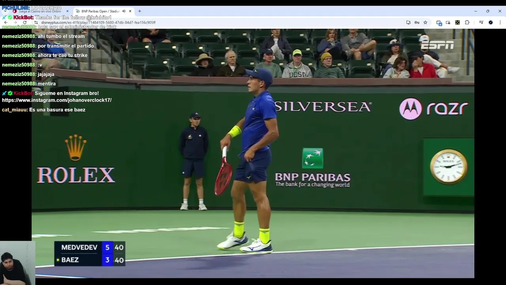Click the MEDVEDEV name on the scoreboard
The image size is (506, 285).
pyautogui.click(x=79, y=247)
